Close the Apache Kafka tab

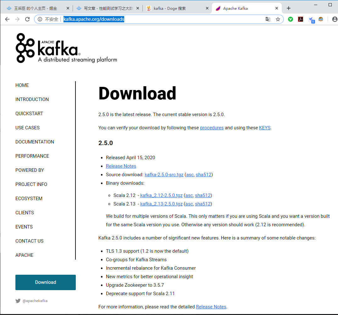tap(277, 8)
